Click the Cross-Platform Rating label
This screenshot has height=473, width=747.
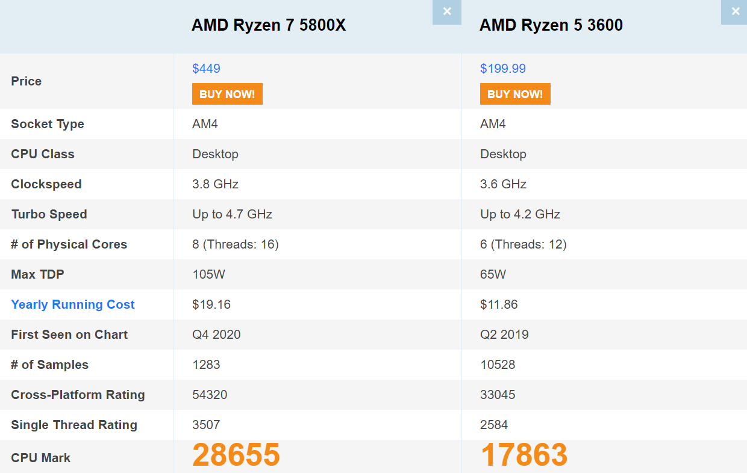(x=78, y=395)
